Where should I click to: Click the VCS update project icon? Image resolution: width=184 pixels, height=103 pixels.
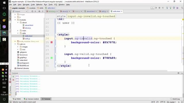tap(167, 8)
